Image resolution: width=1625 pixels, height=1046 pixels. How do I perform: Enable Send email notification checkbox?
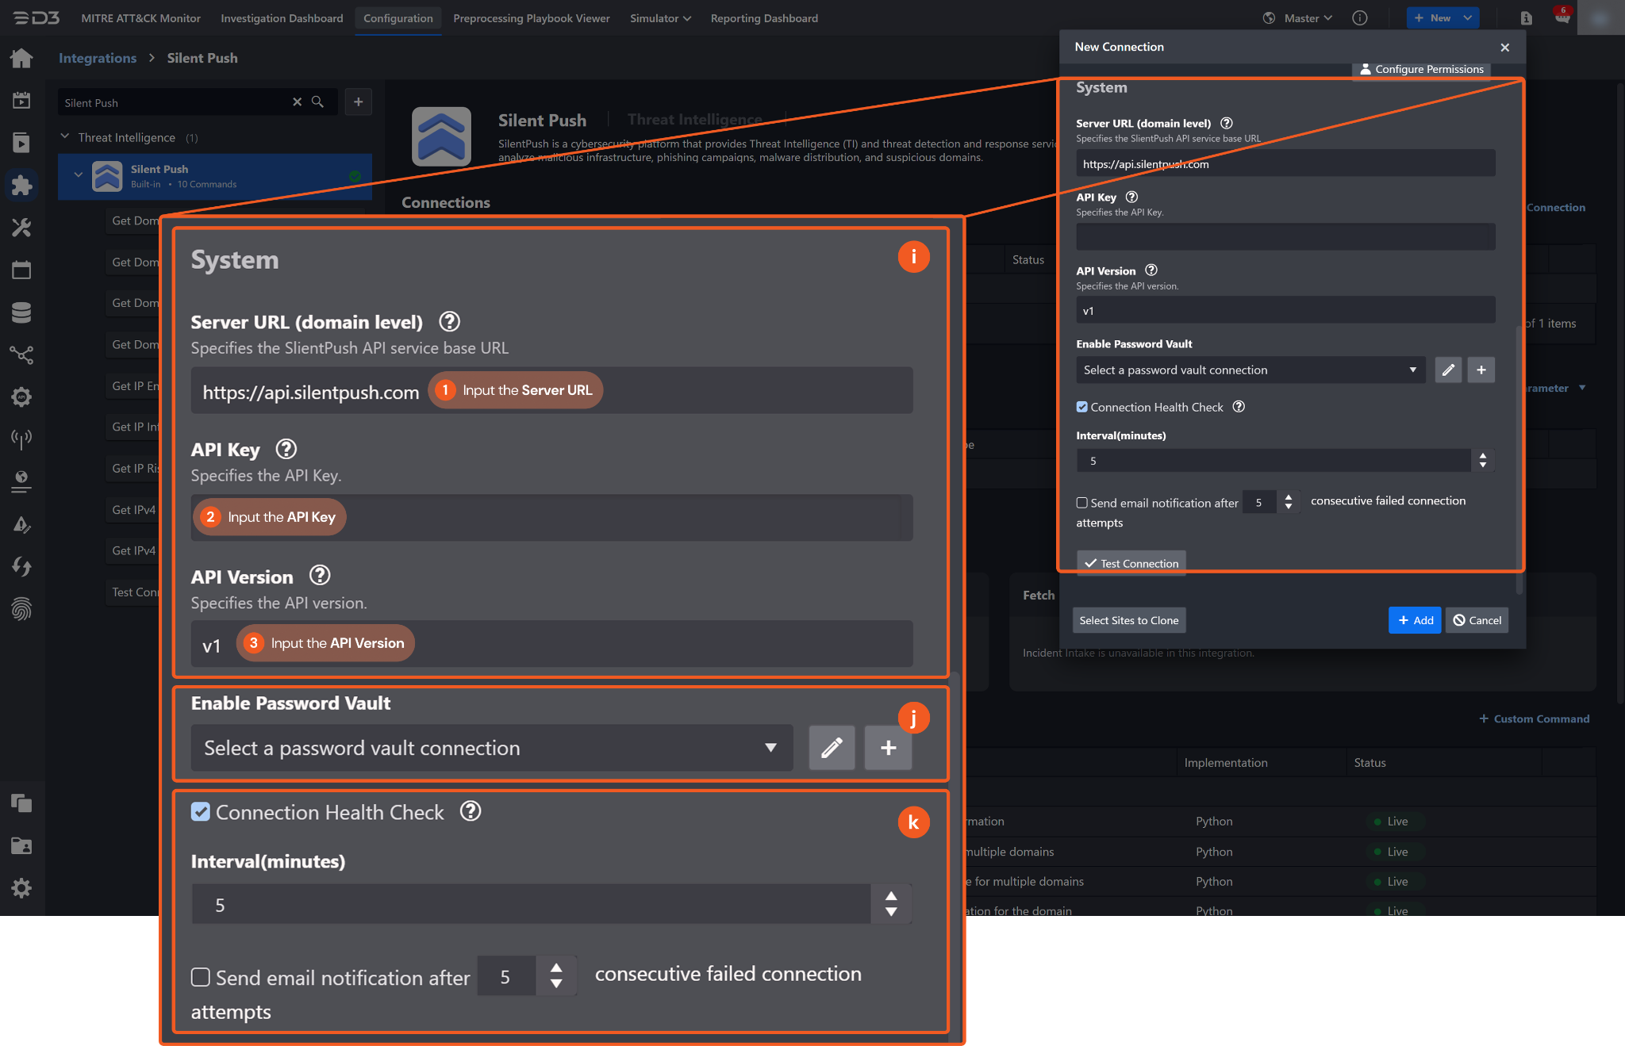pos(1081,503)
